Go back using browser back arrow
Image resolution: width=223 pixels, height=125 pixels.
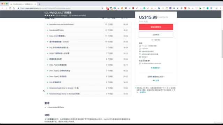2,8
